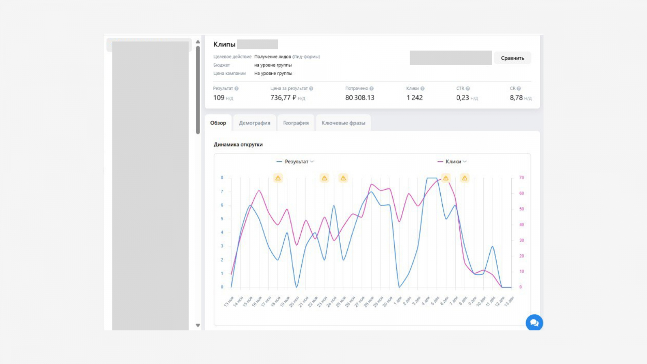Click warning icon near 25 ноя
Viewport: 647px width, 364px height.
point(343,178)
